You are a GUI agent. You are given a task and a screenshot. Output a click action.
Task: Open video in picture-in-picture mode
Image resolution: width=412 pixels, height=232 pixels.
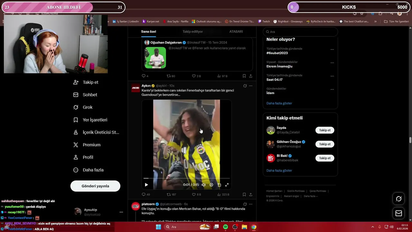[219, 185]
